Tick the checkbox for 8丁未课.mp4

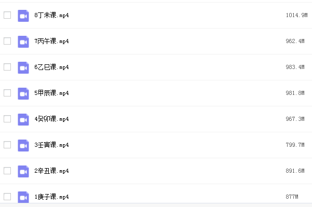(x=7, y=15)
